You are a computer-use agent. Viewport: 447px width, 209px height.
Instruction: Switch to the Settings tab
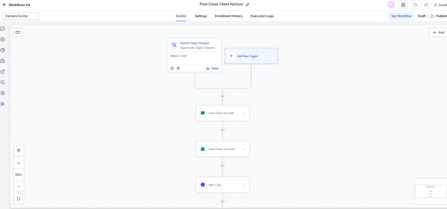click(x=201, y=16)
